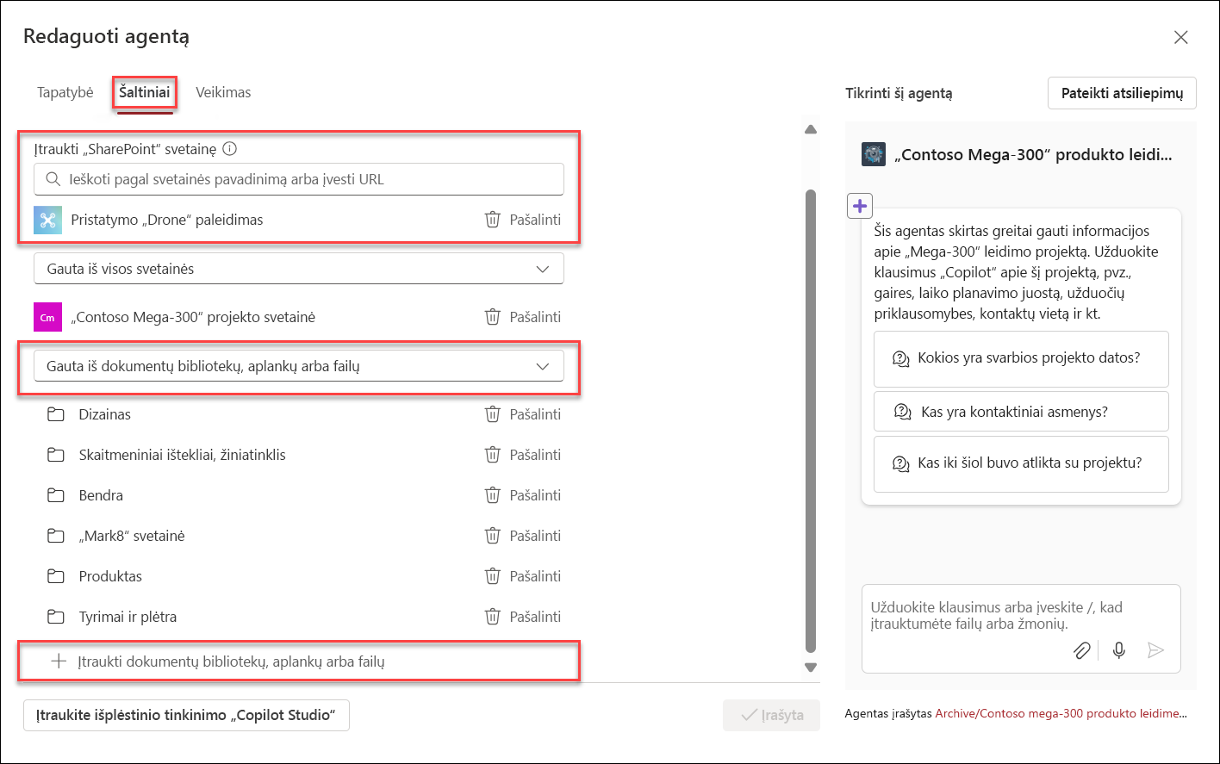Click the „Mark8“ svetainė folder icon
The height and width of the screenshot is (764, 1220).
(56, 536)
